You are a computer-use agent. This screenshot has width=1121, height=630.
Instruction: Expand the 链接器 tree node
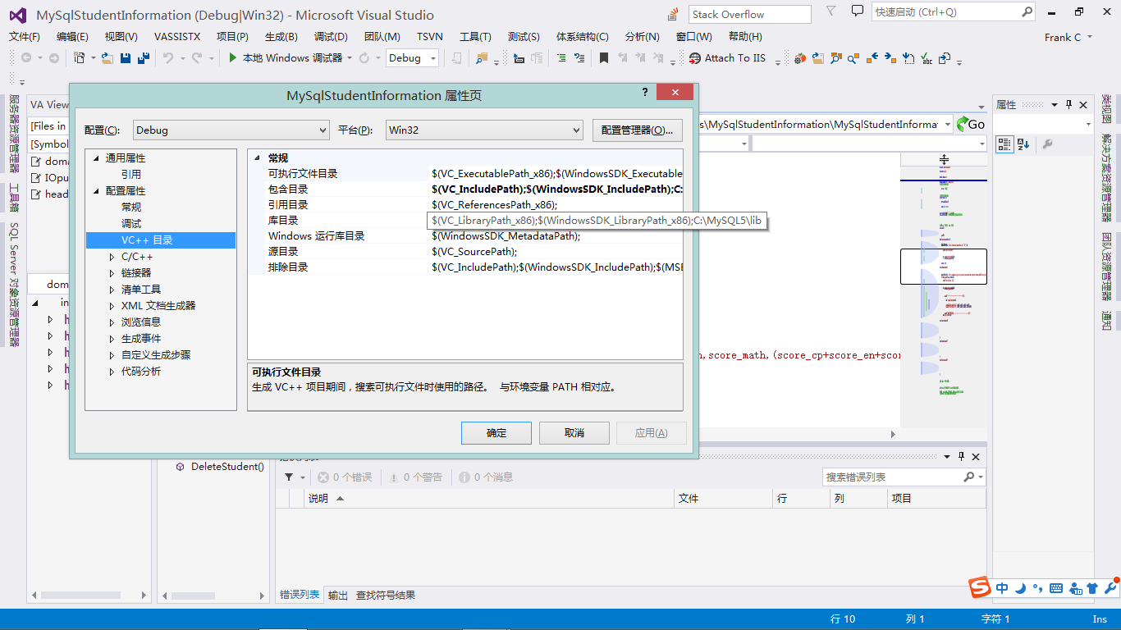(112, 273)
